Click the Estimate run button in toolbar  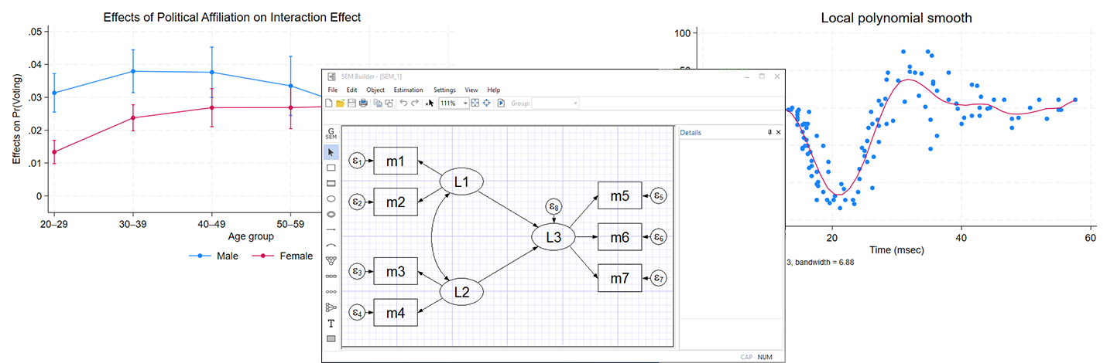[x=501, y=103]
